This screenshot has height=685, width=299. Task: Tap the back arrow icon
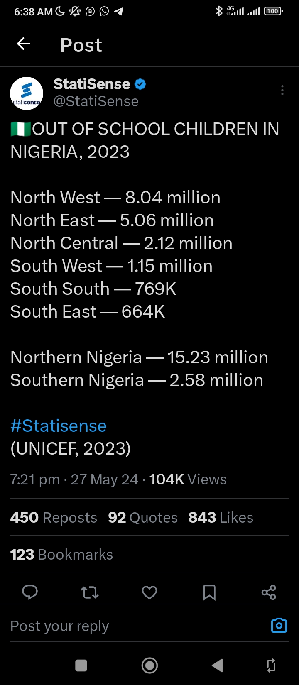[x=23, y=44]
